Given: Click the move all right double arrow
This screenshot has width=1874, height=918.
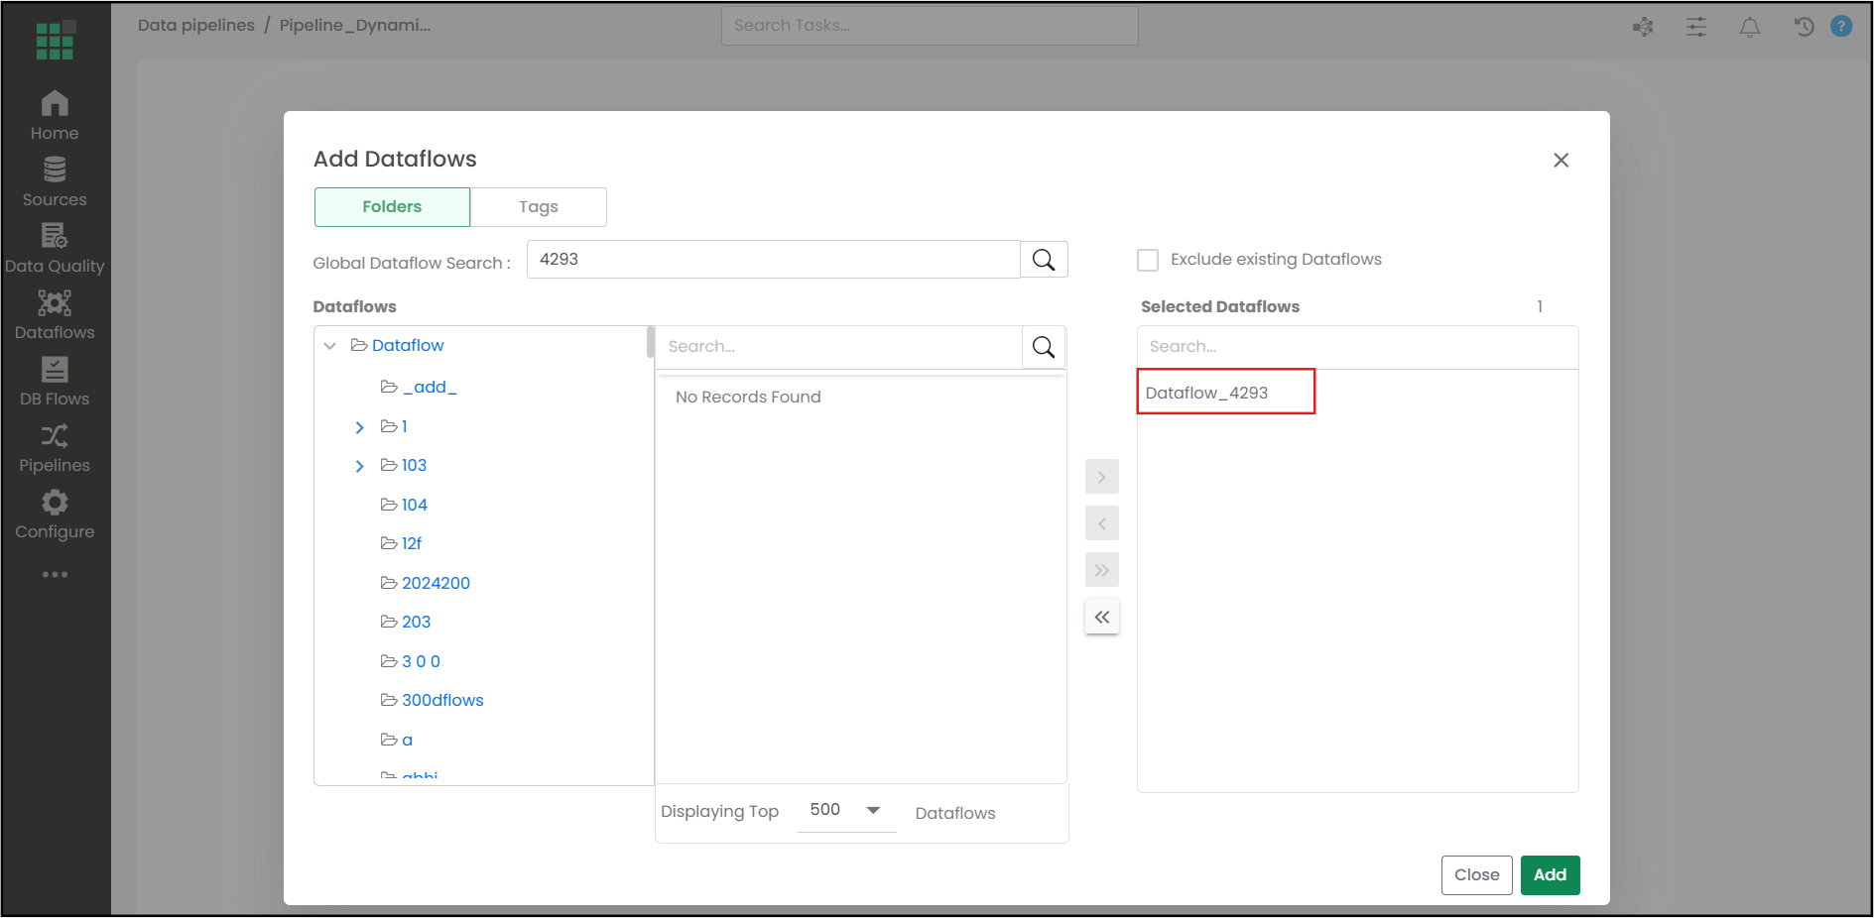Looking at the screenshot, I should 1102,570.
